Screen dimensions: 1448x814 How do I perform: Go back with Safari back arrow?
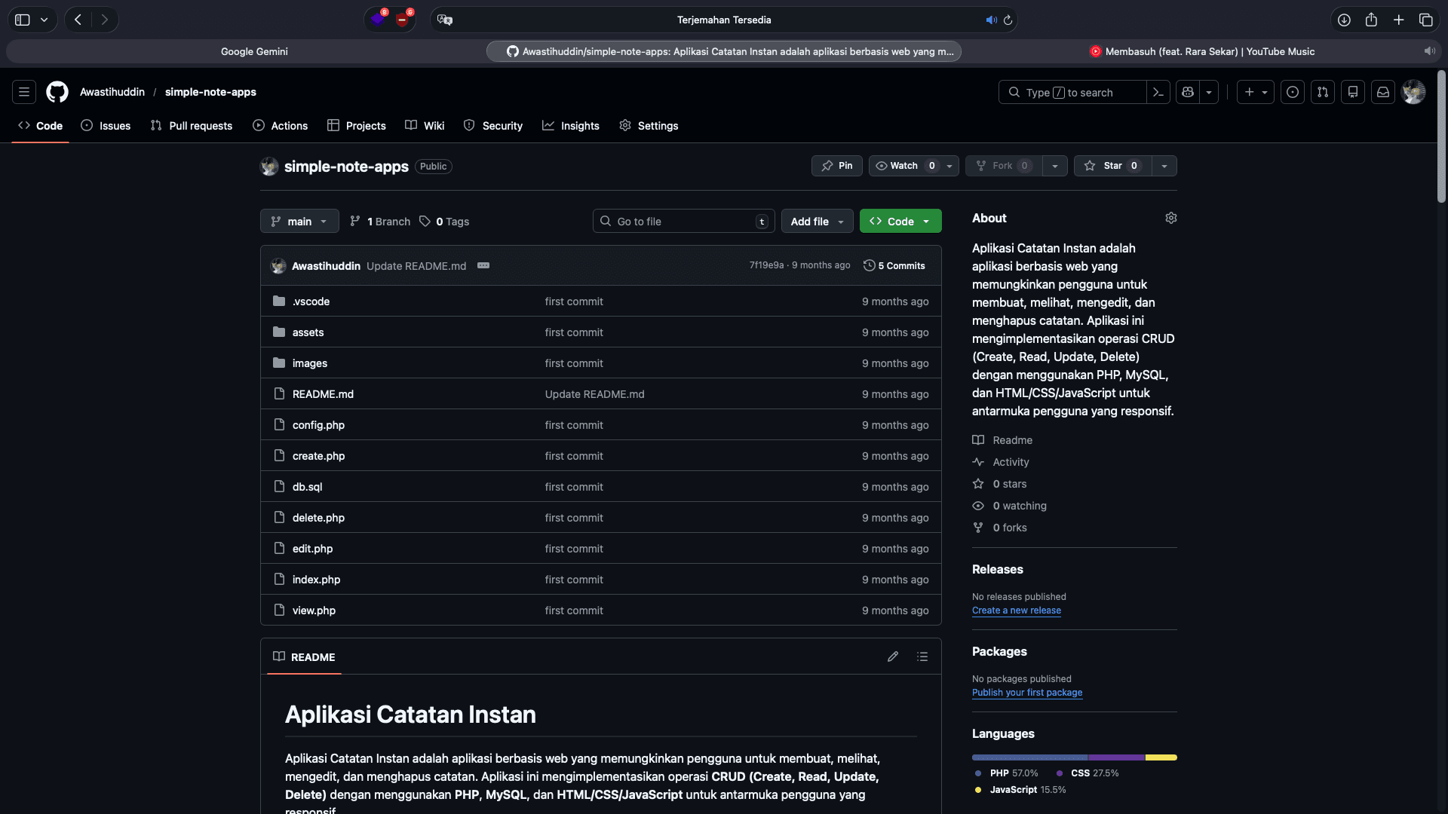tap(78, 20)
